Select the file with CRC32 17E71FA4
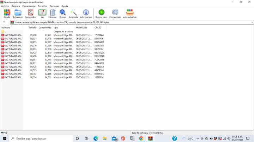Viewport: 254px width, 142px height. pos(13,35)
